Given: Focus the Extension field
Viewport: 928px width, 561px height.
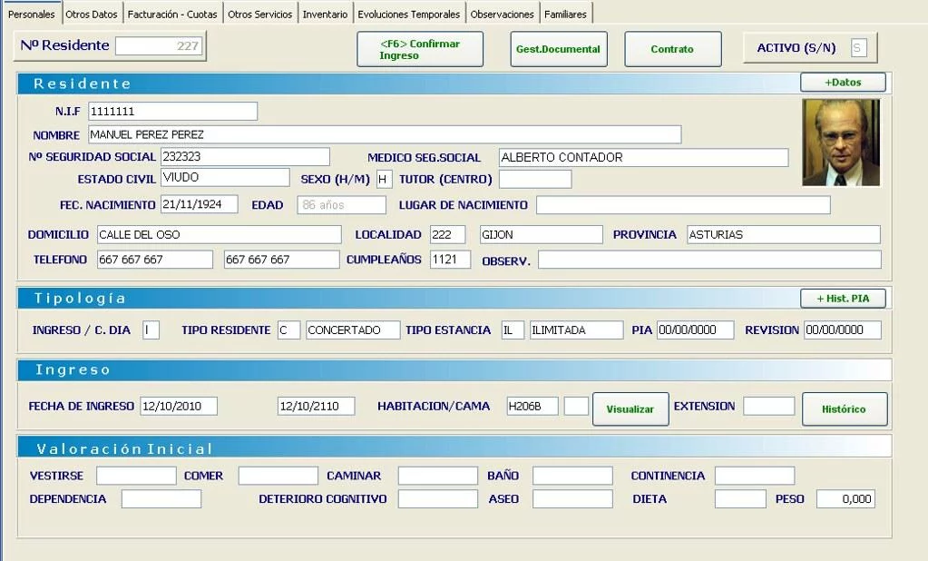Looking at the screenshot, I should pyautogui.click(x=768, y=406).
